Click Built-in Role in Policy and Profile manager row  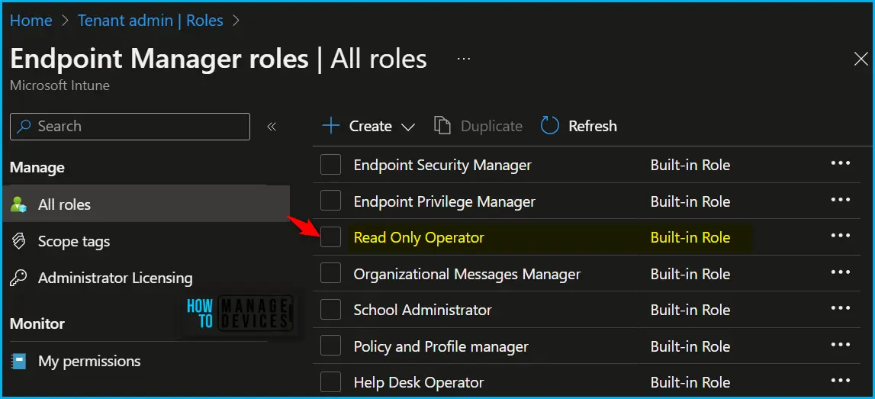(690, 346)
